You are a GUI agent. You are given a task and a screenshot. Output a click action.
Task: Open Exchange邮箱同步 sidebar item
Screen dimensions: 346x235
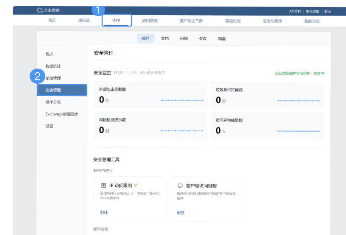pos(61,114)
